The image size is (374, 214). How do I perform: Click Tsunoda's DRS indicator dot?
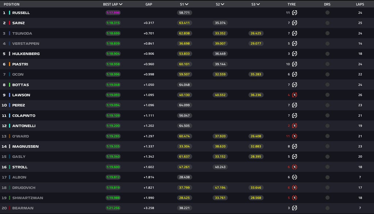[x=328, y=33]
